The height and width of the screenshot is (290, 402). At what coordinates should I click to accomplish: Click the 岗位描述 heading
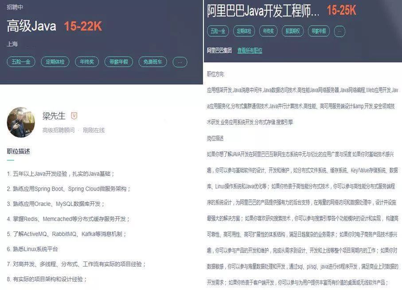[x=215, y=139]
